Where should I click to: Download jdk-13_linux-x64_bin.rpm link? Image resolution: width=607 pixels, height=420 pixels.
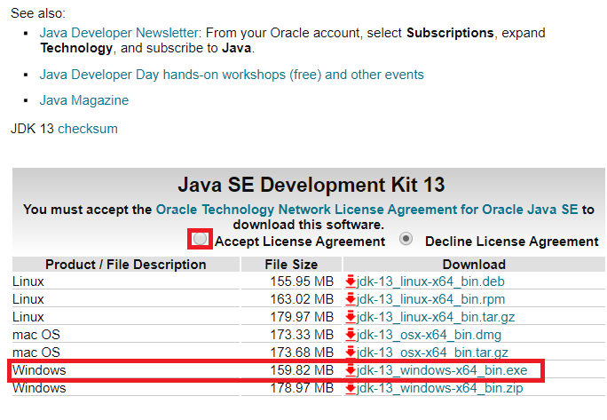pyautogui.click(x=431, y=299)
